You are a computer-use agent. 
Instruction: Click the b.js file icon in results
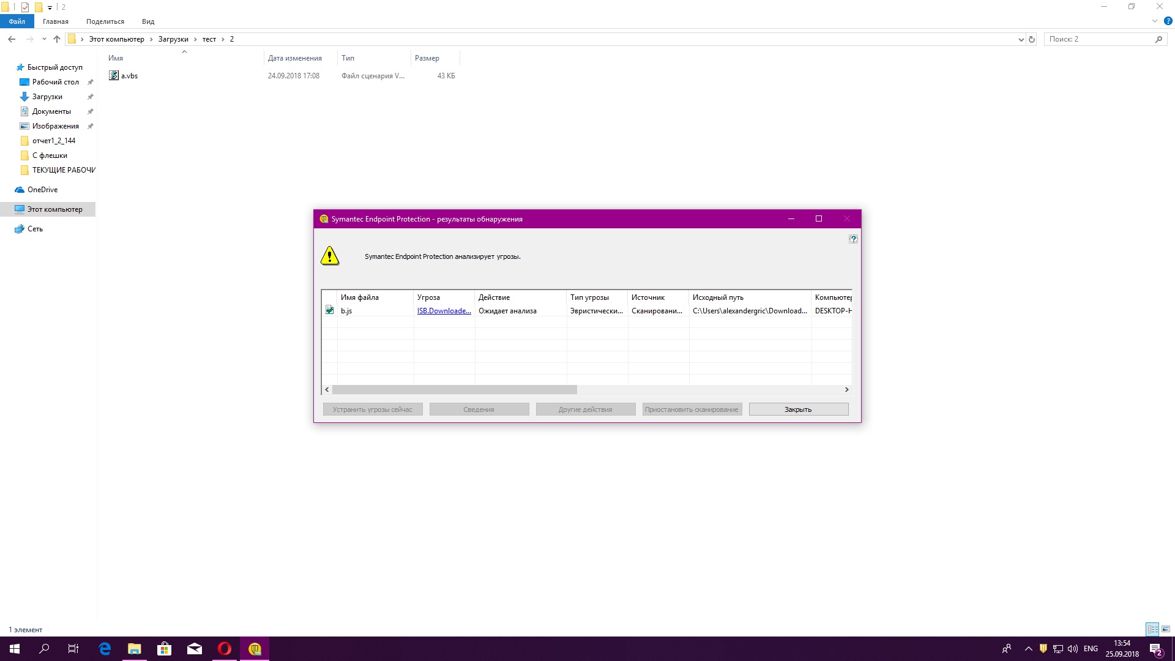coord(330,310)
